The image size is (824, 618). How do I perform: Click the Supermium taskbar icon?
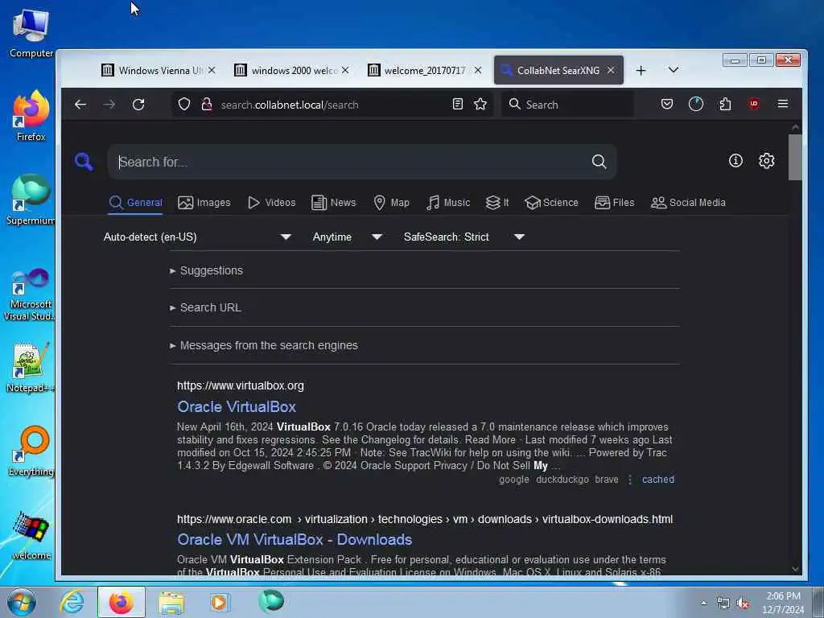pyautogui.click(x=271, y=601)
